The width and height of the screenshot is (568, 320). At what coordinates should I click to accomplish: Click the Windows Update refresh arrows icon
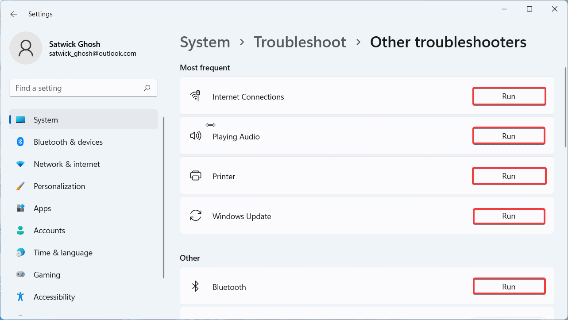(195, 216)
